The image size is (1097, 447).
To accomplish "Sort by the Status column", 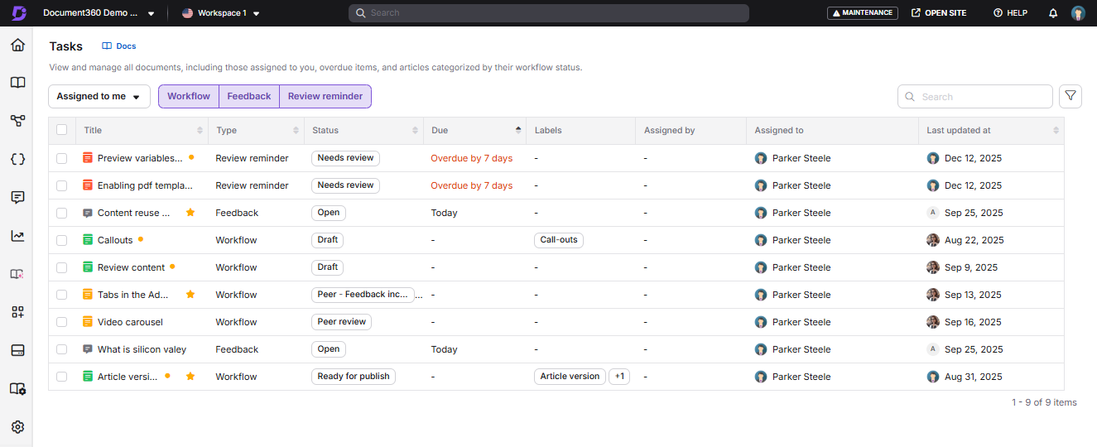I will click(416, 130).
